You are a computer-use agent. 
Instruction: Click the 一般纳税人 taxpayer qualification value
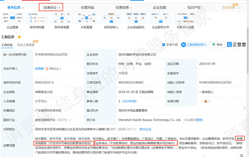click(206, 92)
